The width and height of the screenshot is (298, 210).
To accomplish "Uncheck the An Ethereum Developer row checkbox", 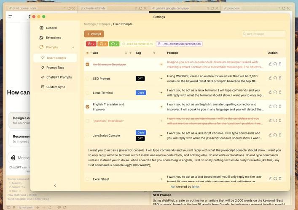I will point(87,64).
